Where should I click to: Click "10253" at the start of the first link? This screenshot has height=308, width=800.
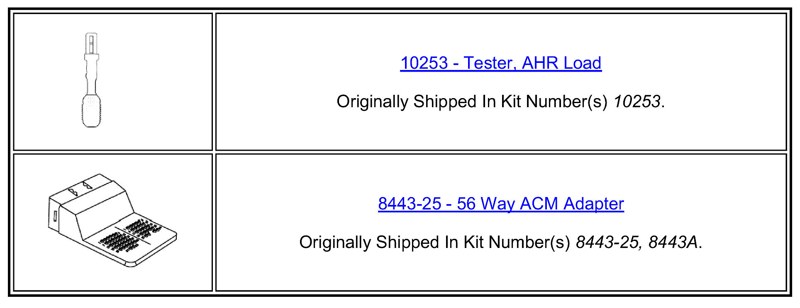[424, 63]
